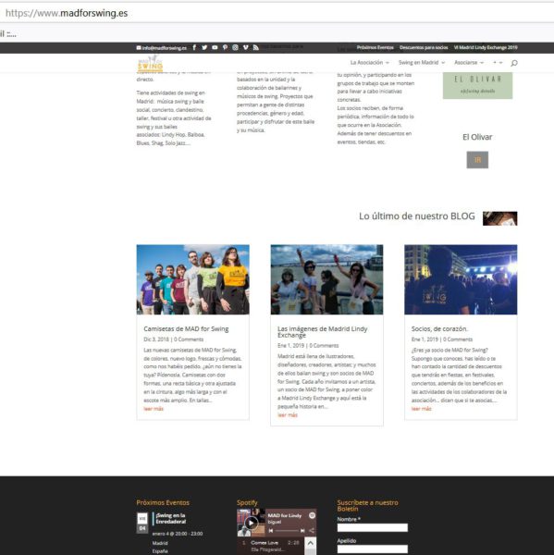Open the Instagram icon in the top bar

236,47
